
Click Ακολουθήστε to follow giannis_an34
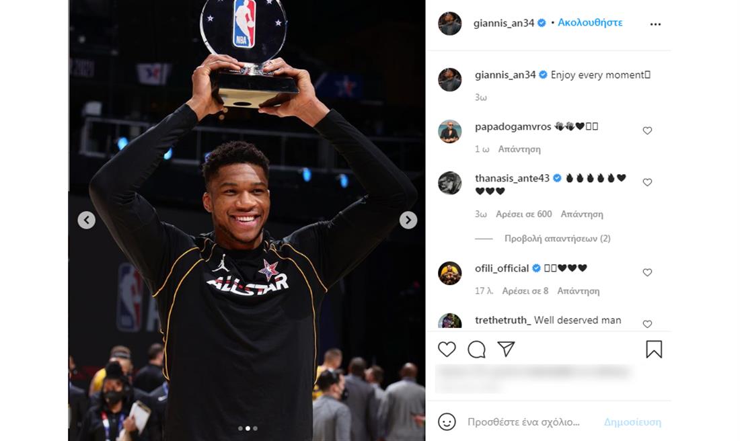point(590,23)
